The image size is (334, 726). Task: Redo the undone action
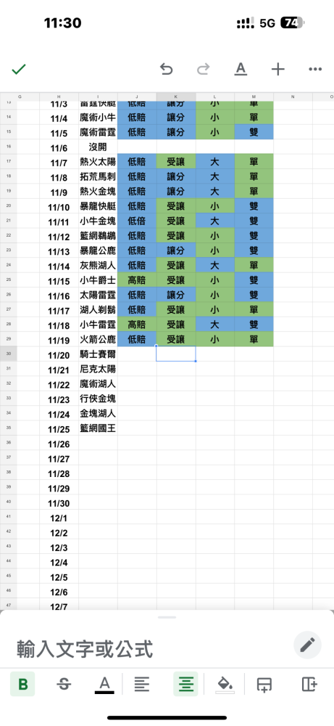[x=204, y=70]
